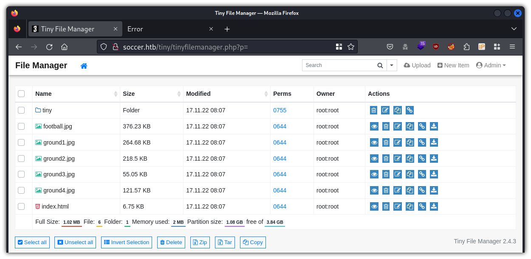
Task: Rename ground2.jpg using the edit icon
Action: point(398,159)
